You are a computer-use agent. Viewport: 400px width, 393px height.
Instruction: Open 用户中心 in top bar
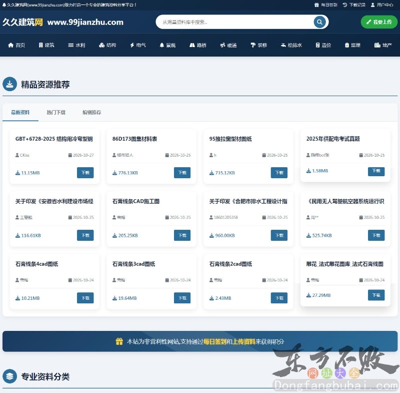[x=382, y=5]
